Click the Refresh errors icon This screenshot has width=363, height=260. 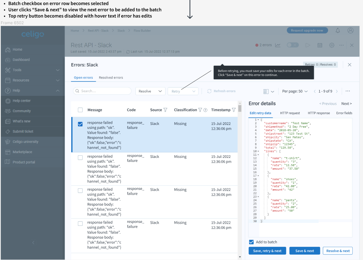pyautogui.click(x=210, y=91)
